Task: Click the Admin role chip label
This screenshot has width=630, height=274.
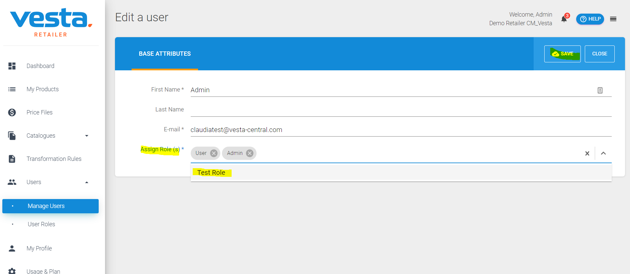Action: pyautogui.click(x=235, y=153)
